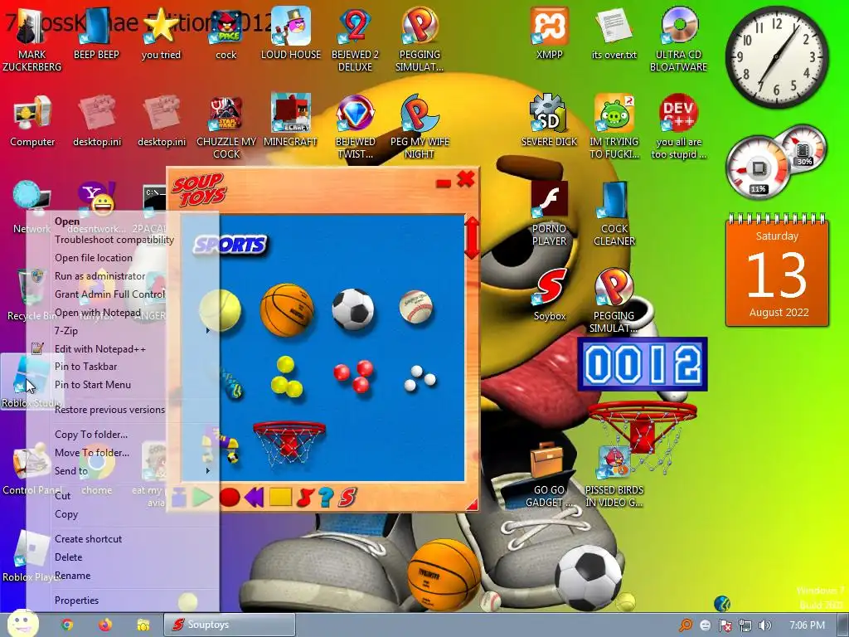This screenshot has width=849, height=637.
Task: Select the Soybox desktop shortcut
Action: [x=550, y=295]
